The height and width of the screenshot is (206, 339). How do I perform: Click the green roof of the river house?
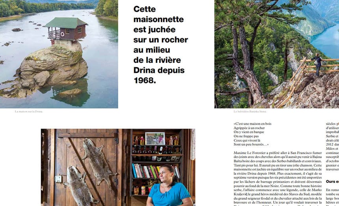coord(65,22)
